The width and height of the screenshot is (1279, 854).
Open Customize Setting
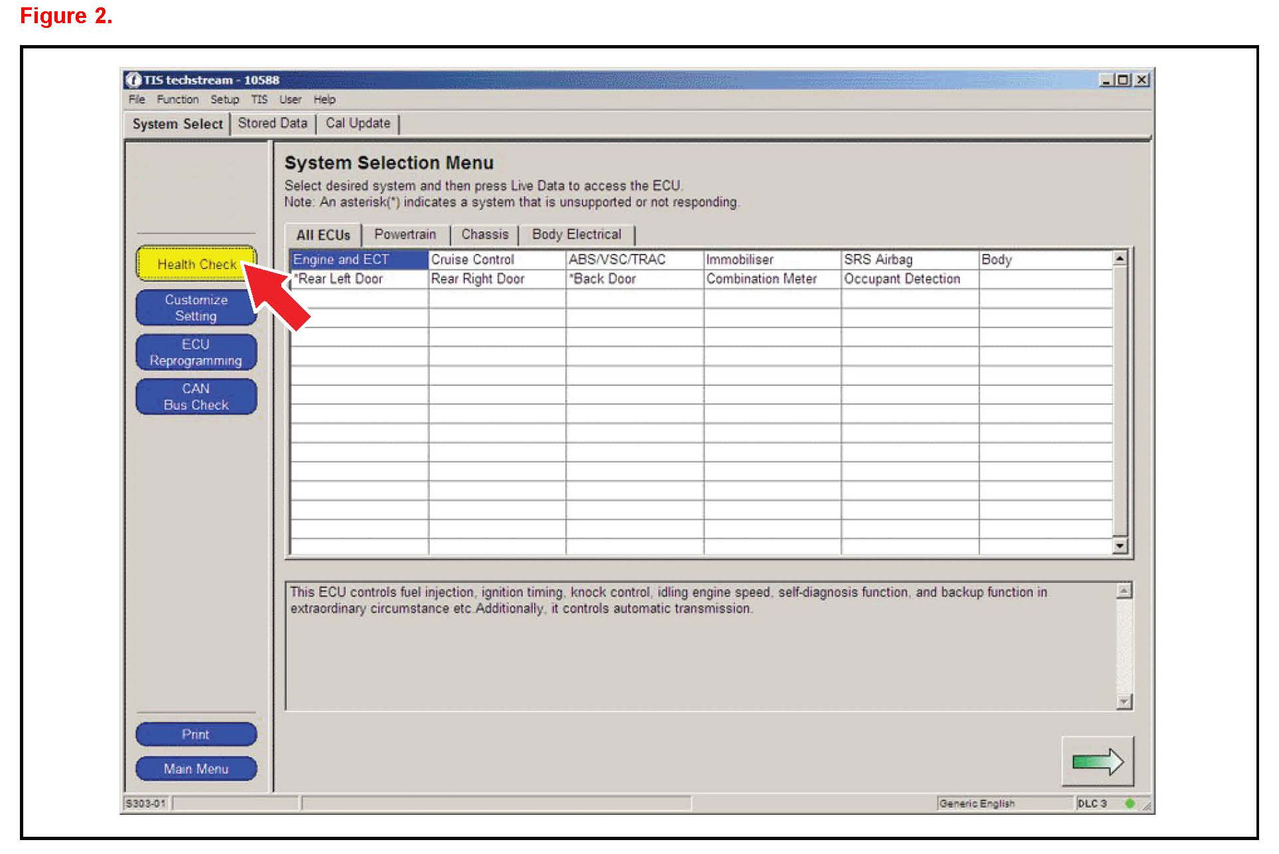point(196,308)
